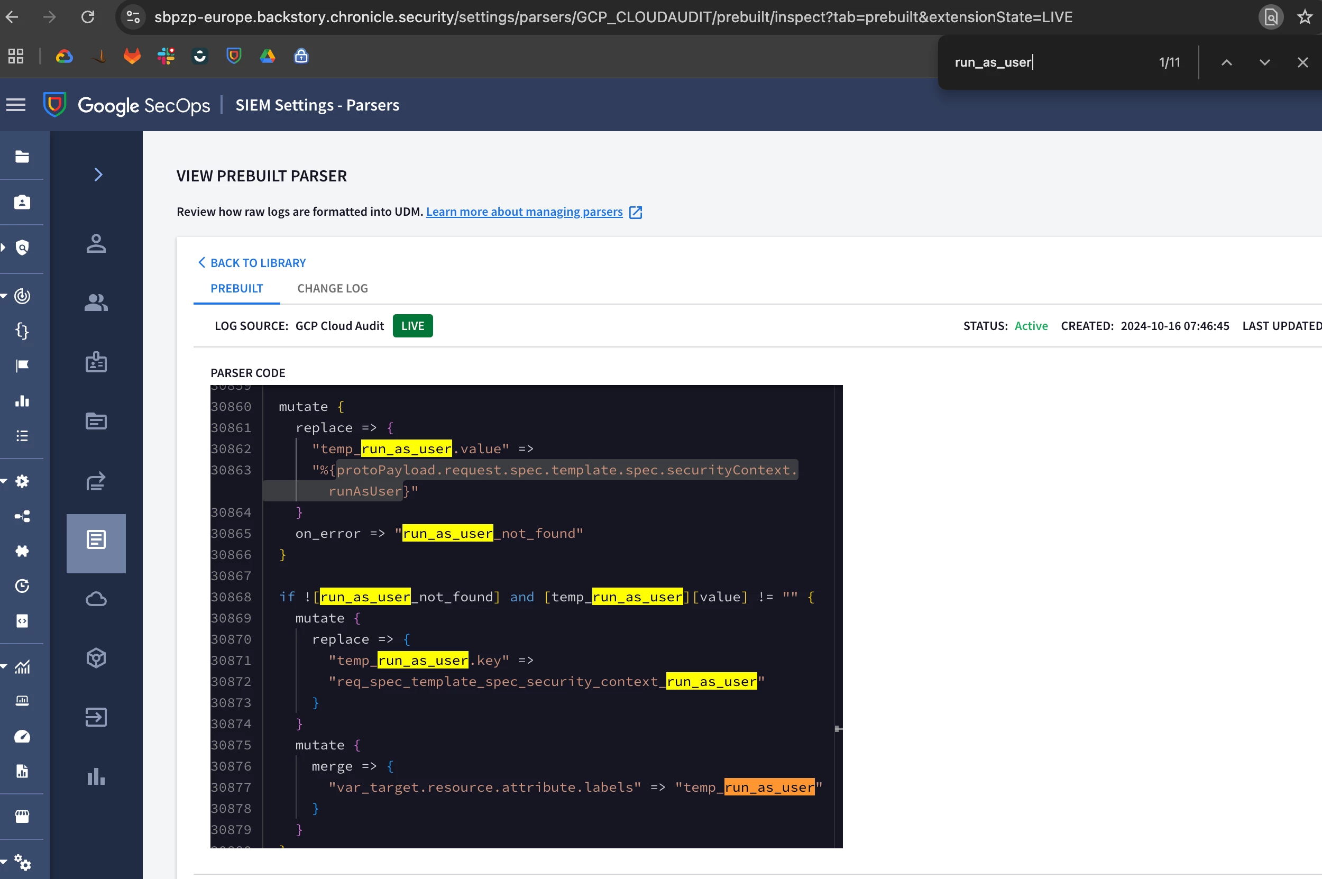Open the radar detection icon in the sidebar
This screenshot has width=1322, height=879.
tap(22, 296)
